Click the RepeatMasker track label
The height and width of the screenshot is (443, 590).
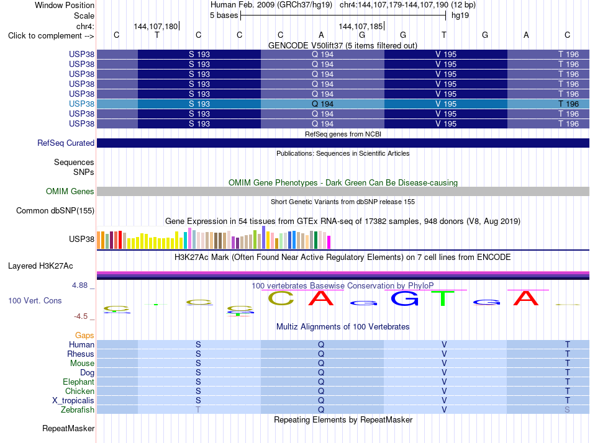68,428
